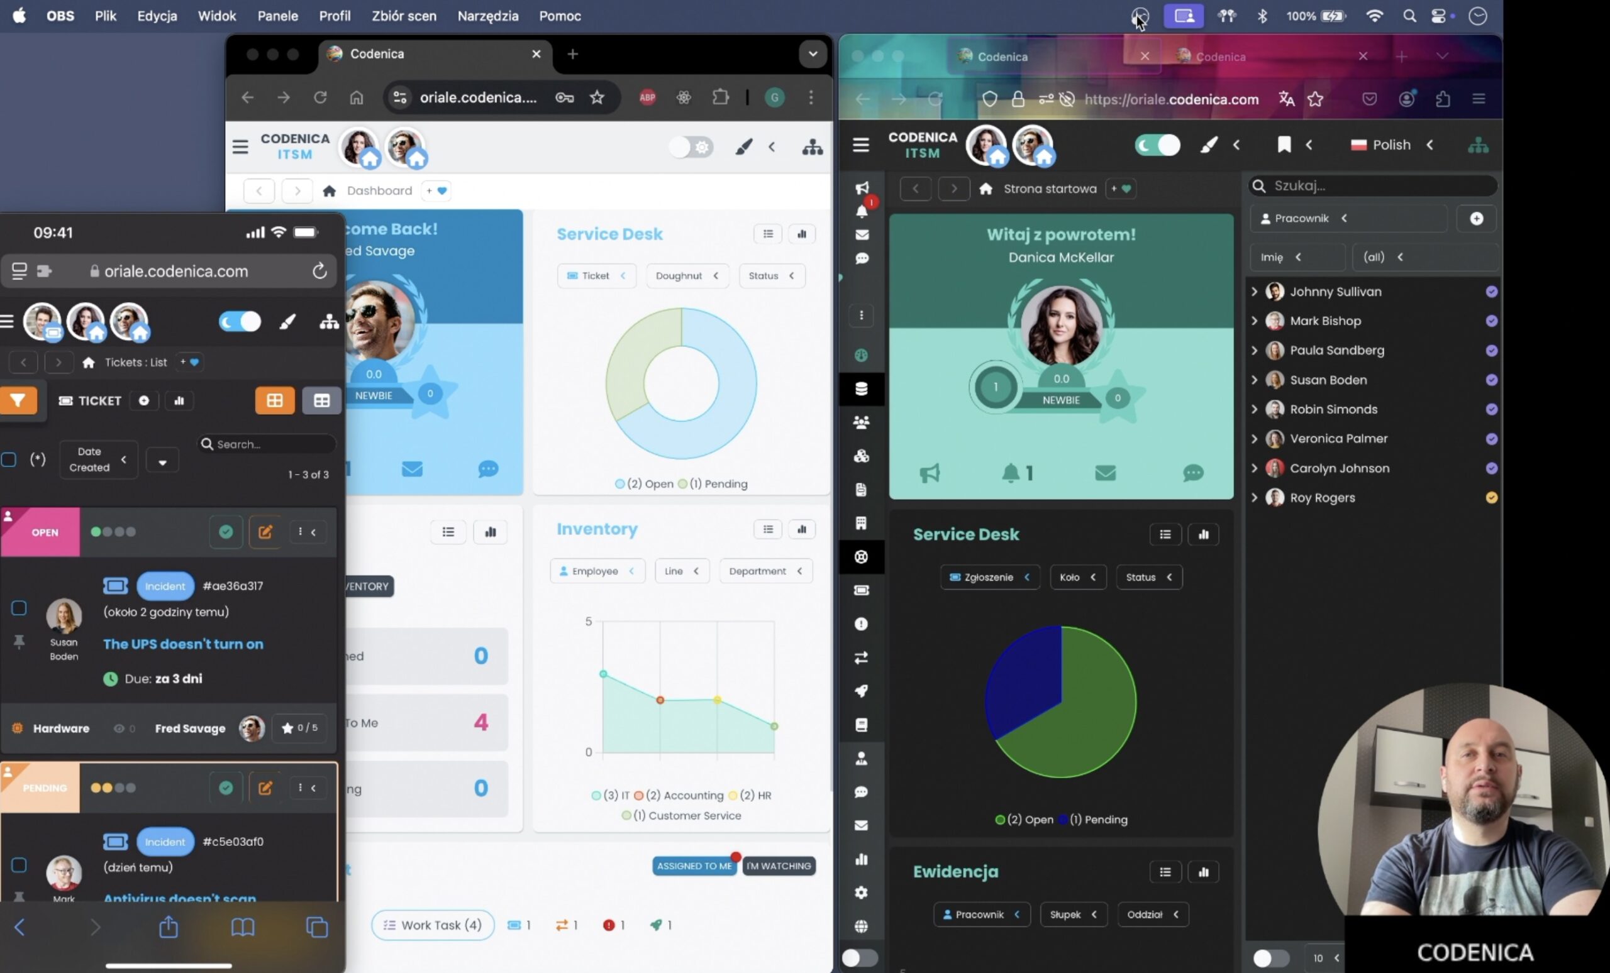This screenshot has width=1610, height=973.
Task: Toggle dark mode switch in light window
Action: (x=690, y=147)
